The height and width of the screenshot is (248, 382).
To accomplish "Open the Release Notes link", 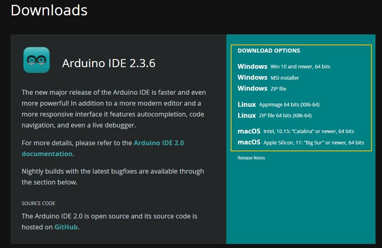I will tap(251, 158).
